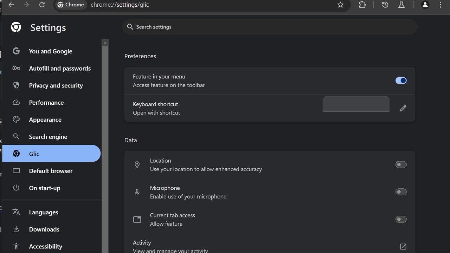Select Appearance in the sidebar
This screenshot has height=253, width=450.
tap(45, 120)
